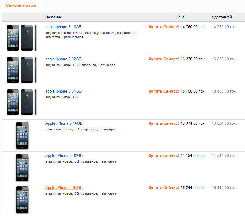245x216 pixels.
Task: Open the thumbnail of the 14 760,00 грн. iPhone
Action: 21,38
